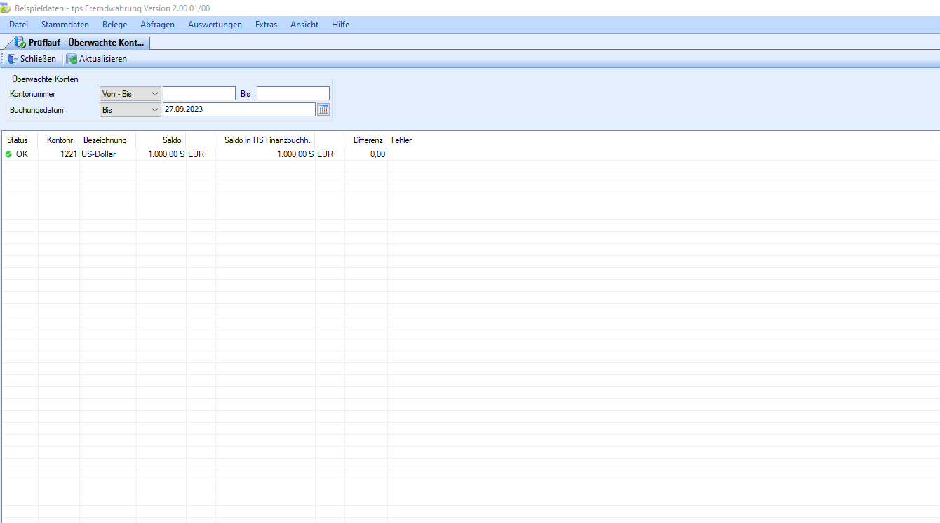This screenshot has width=940, height=523.
Task: Open the Extras menu
Action: pyautogui.click(x=266, y=25)
